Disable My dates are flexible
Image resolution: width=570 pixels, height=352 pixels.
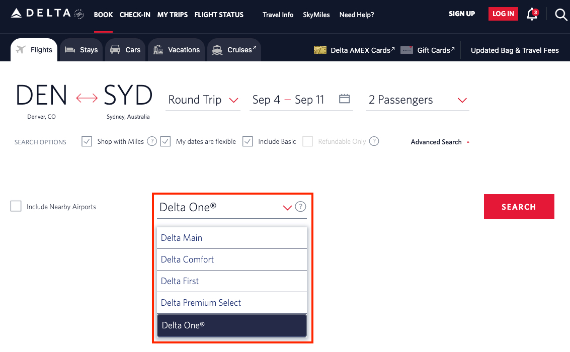tap(166, 141)
